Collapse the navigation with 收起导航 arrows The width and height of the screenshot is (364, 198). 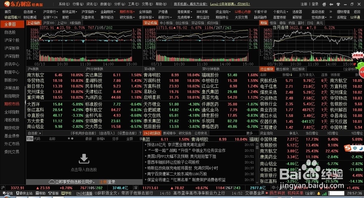[x=12, y=17]
